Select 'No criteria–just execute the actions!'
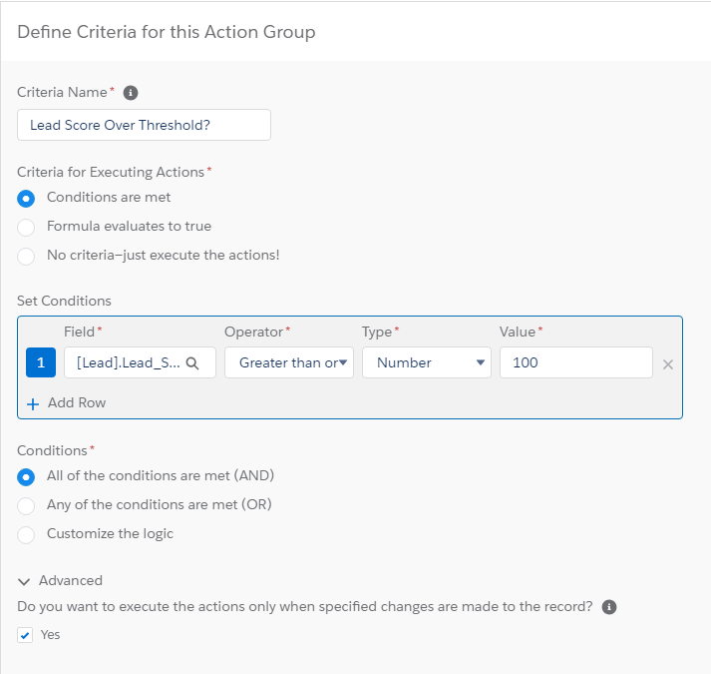 click(x=26, y=256)
